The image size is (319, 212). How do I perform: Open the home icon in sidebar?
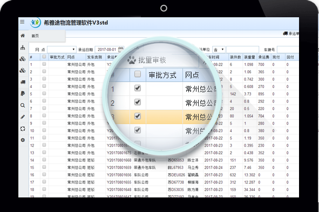[x=23, y=36]
